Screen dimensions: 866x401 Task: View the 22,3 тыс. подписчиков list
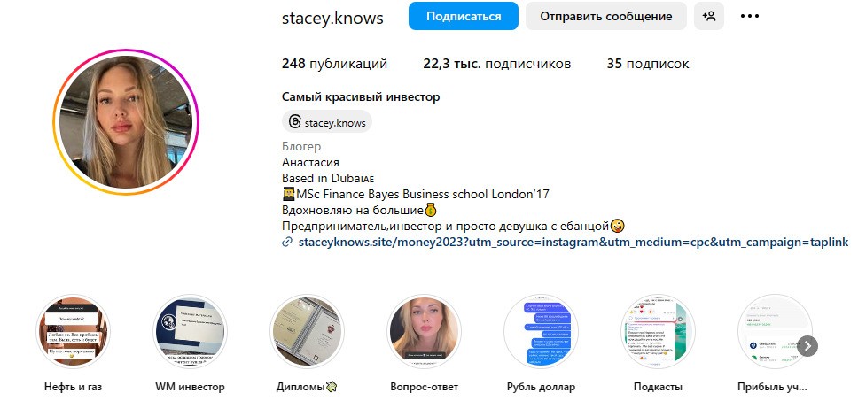497,64
